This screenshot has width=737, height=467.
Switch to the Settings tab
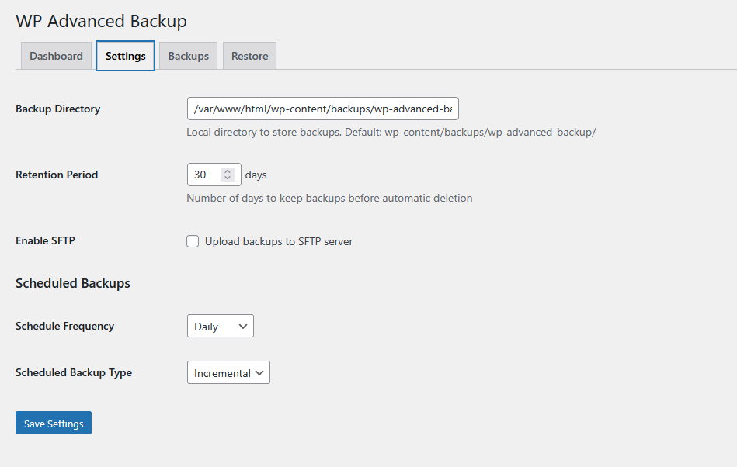pos(126,56)
